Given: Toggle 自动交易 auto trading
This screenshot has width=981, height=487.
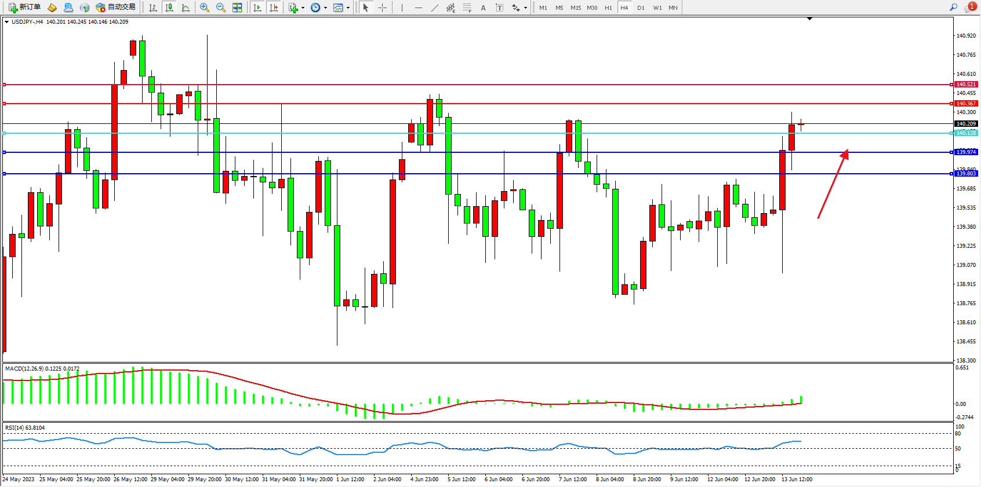Looking at the screenshot, I should 115,8.
